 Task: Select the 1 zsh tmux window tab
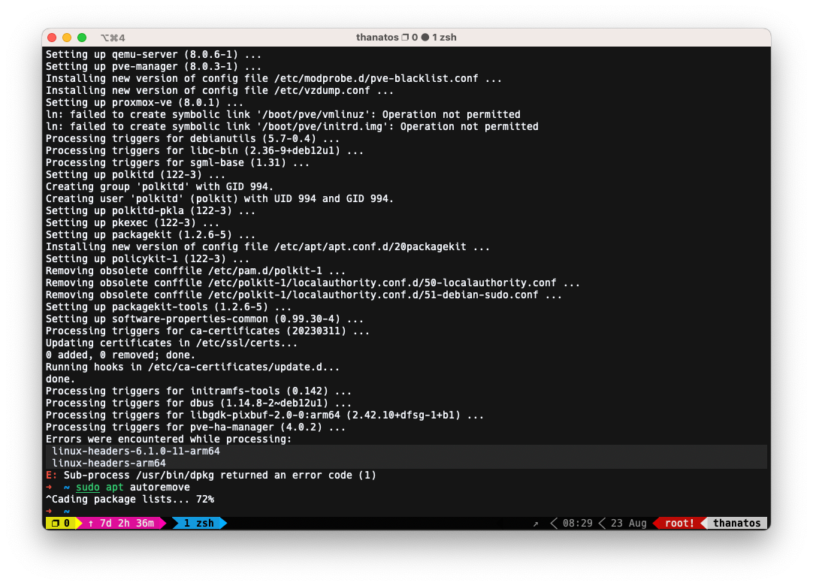click(x=198, y=523)
